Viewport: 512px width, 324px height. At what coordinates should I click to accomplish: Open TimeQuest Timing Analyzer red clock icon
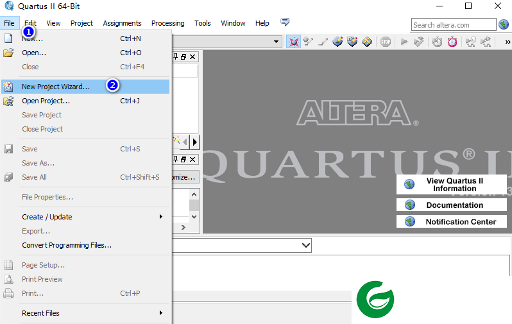pyautogui.click(x=452, y=42)
